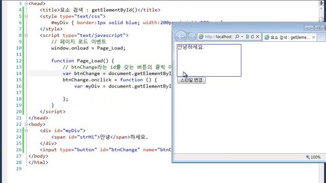Collapse the <body> block at line 22
This screenshot has height=183, width=326.
click(x=26, y=124)
